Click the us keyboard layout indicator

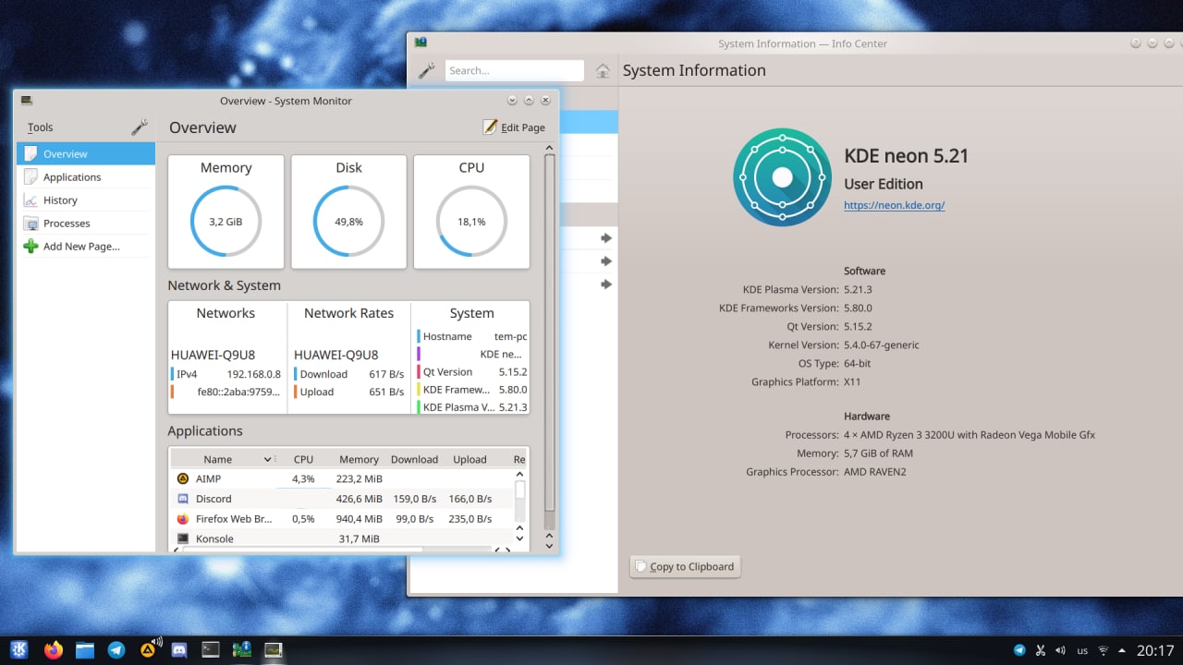(x=1082, y=651)
